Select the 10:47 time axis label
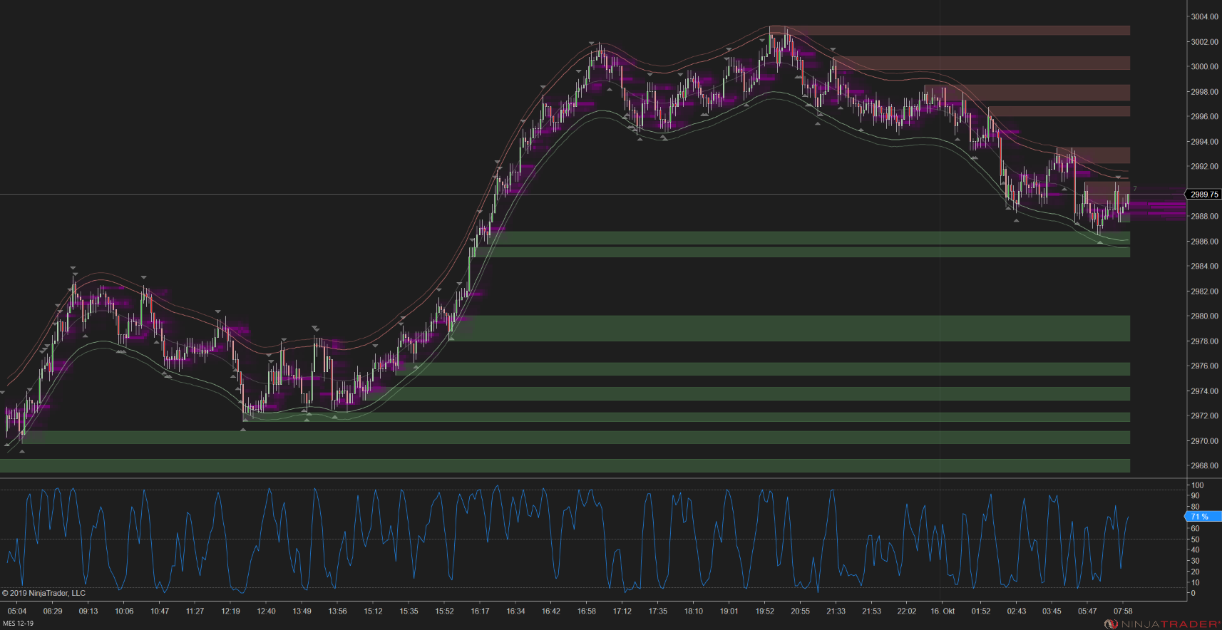The width and height of the screenshot is (1222, 630). (160, 611)
